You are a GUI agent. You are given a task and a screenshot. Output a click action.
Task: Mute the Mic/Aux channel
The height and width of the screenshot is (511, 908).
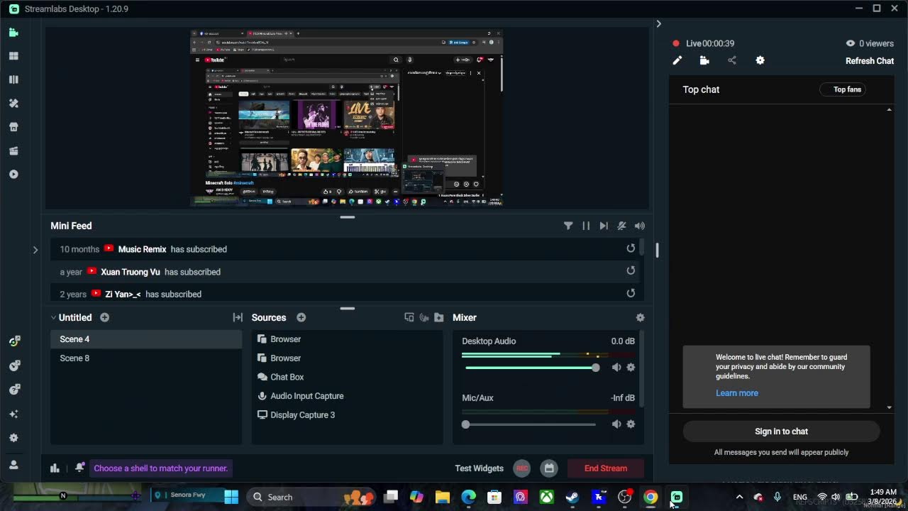616,424
